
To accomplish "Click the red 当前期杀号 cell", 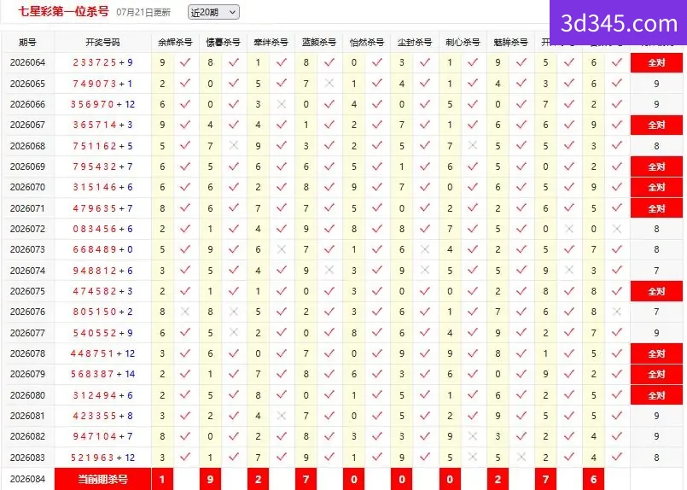I will tap(103, 479).
